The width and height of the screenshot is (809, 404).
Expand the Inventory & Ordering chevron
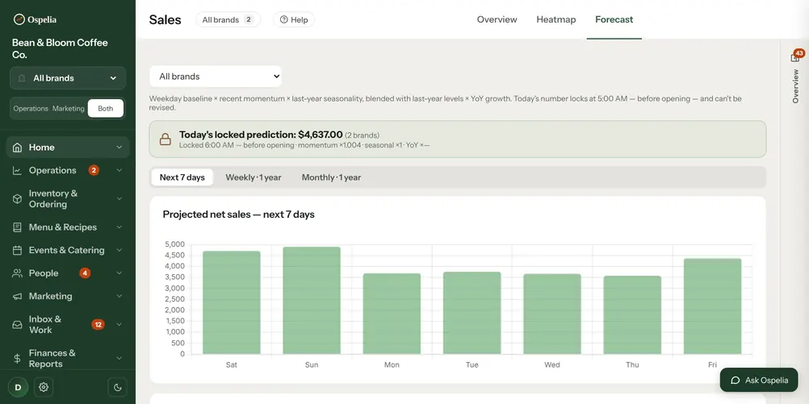coord(119,199)
